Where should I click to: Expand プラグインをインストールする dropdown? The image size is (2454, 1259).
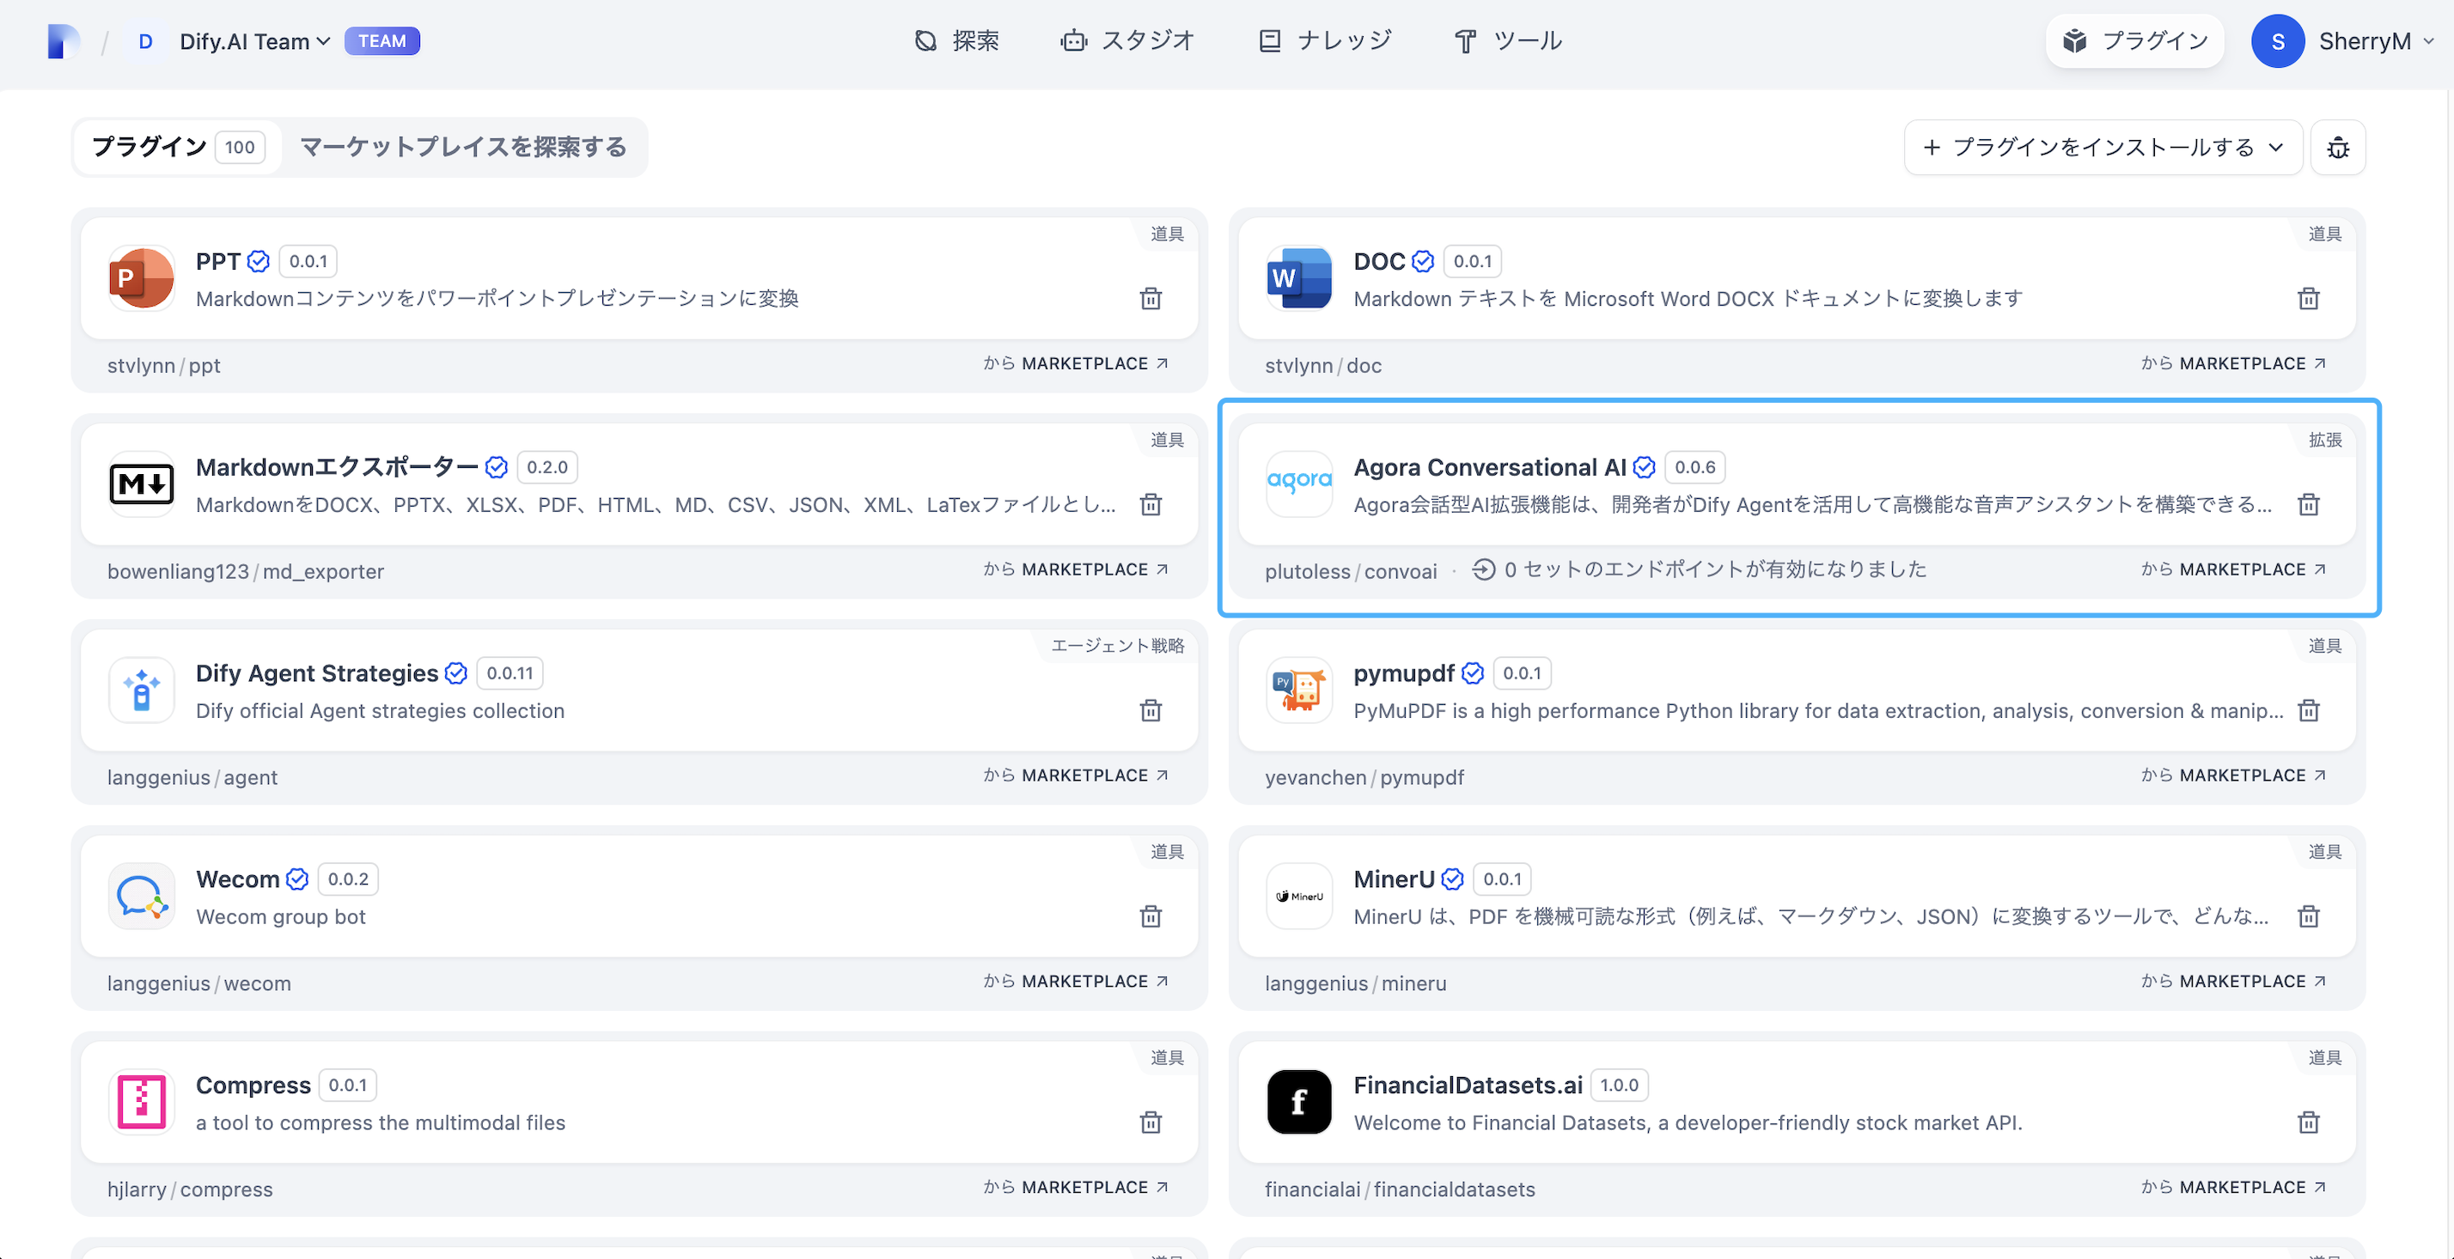tap(2103, 148)
